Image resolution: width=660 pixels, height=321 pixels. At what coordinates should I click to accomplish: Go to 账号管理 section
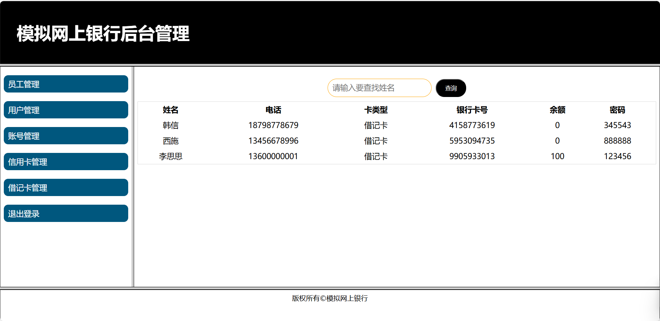66,136
